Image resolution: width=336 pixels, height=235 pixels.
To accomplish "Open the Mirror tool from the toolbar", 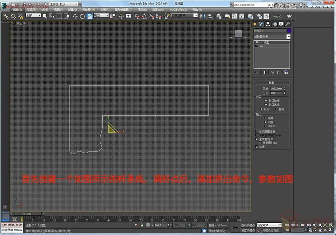I will pyautogui.click(x=203, y=16).
